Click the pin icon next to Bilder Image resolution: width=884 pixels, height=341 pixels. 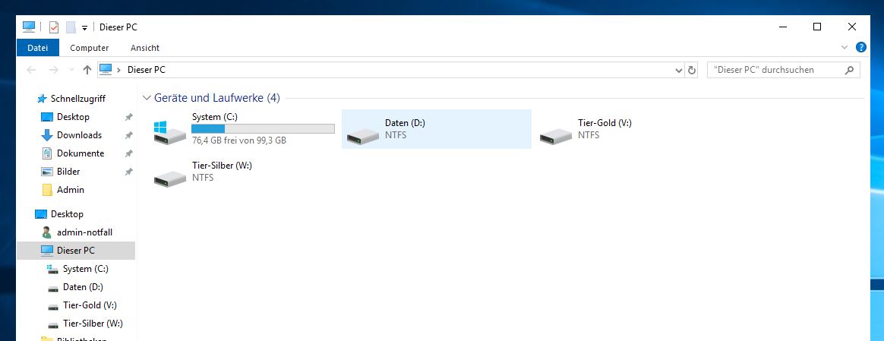pyautogui.click(x=128, y=172)
